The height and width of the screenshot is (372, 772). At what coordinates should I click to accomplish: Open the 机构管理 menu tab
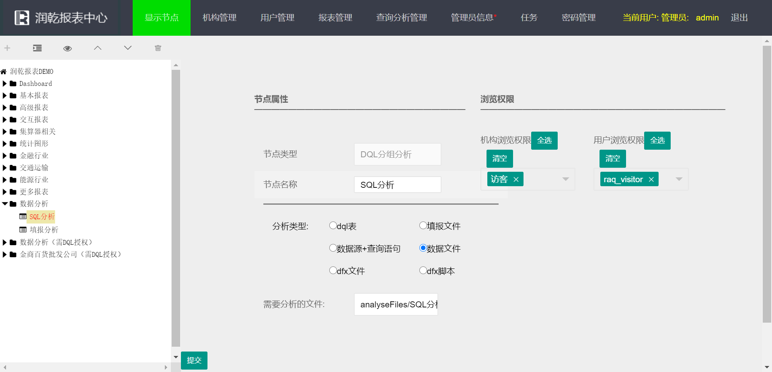220,18
